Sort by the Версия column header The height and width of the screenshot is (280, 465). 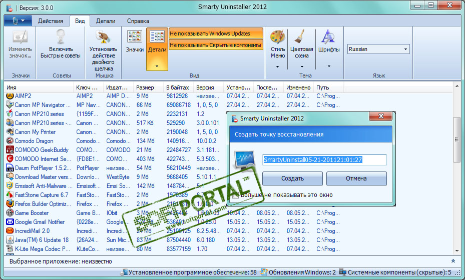click(209, 87)
